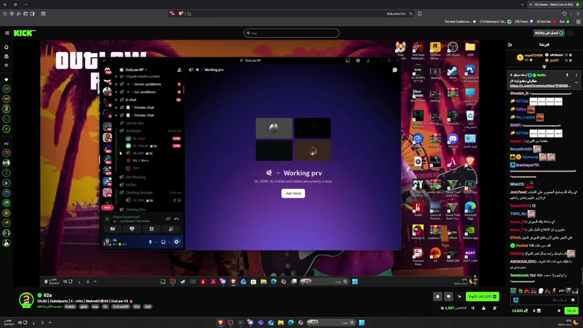The width and height of the screenshot is (583, 328).
Task: Expand Server-problems thread arrow
Action: (116, 84)
